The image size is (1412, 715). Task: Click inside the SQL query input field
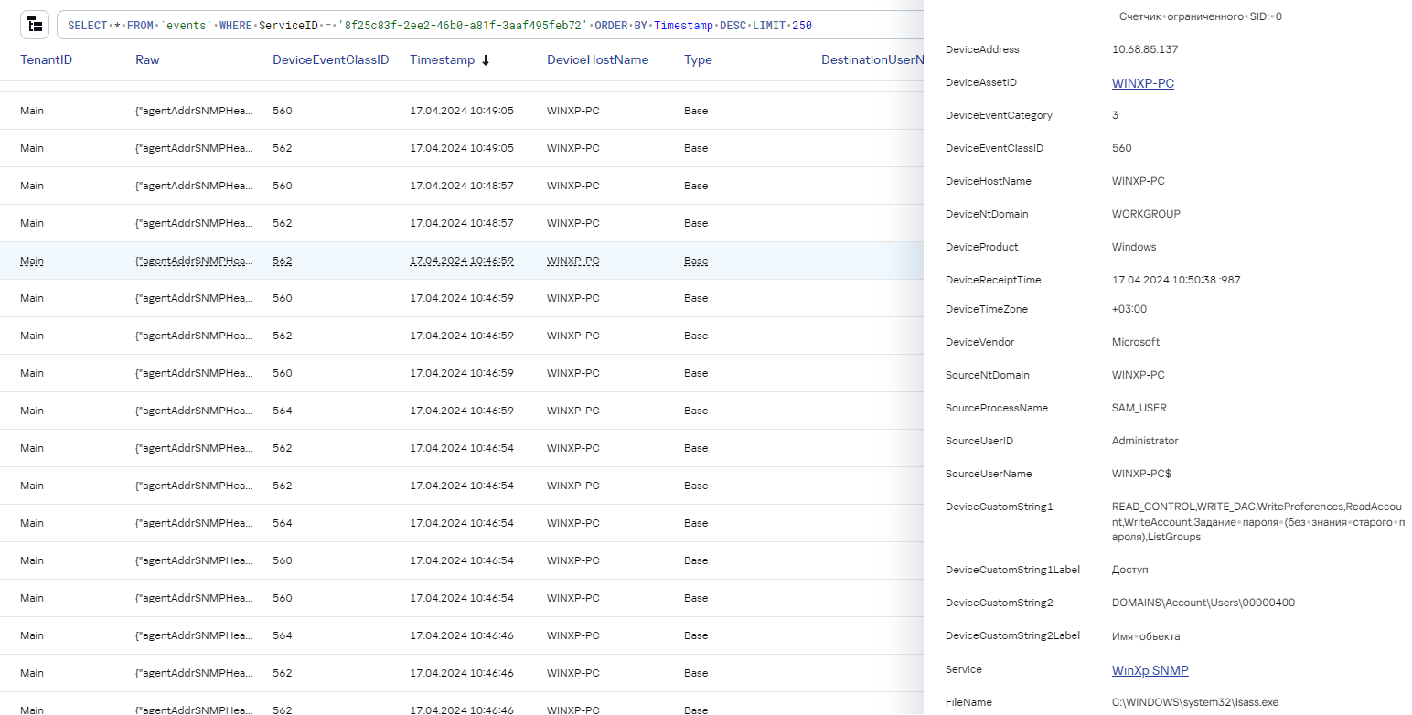pos(489,25)
